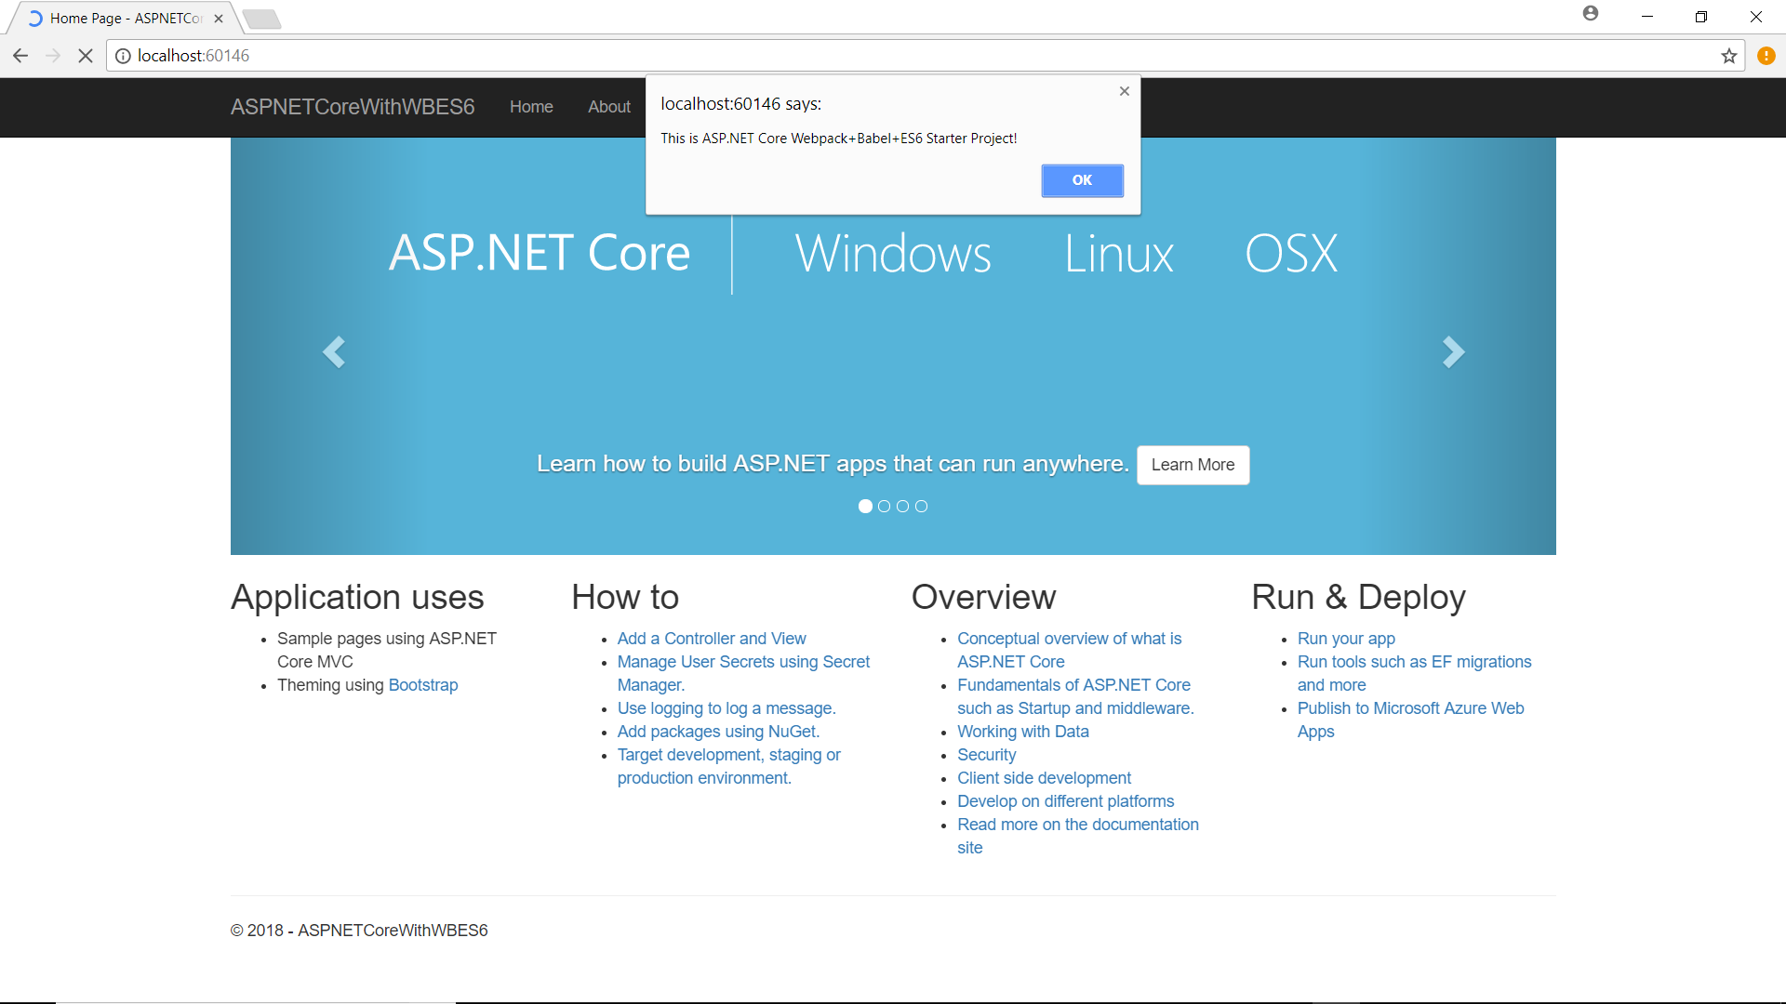Select second carousel indicator dot

[x=884, y=507]
